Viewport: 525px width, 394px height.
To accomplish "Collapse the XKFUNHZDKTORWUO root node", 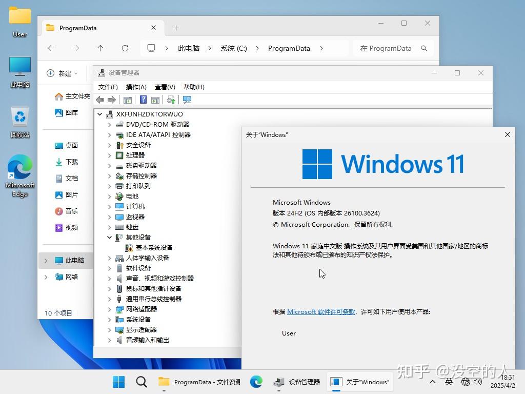I will click(100, 114).
